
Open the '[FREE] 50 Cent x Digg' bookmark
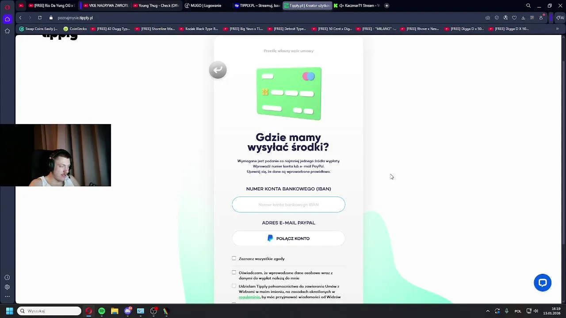[x=331, y=29]
